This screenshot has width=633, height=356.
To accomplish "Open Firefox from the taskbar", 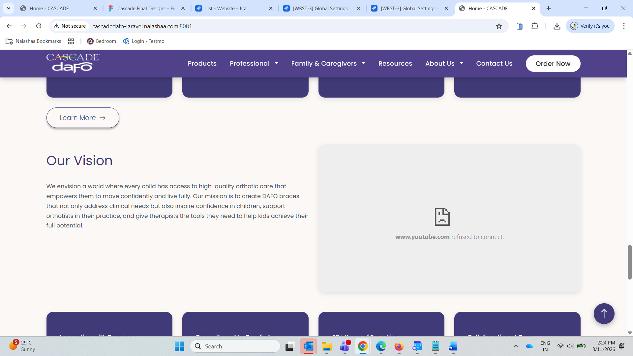I will click(399, 346).
